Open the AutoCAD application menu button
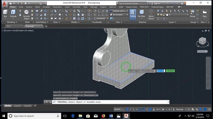The height and width of the screenshot is (119, 213). [x=5, y=4]
